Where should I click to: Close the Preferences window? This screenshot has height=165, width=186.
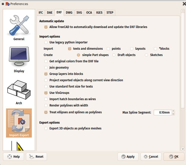[x=184, y=4]
